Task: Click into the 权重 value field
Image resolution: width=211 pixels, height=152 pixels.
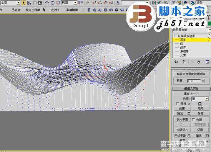Action: [x=194, y=81]
